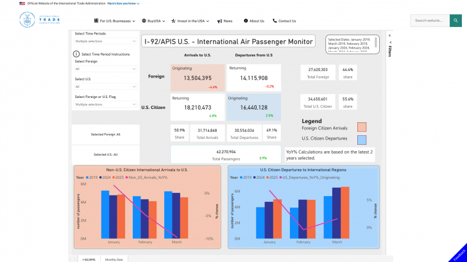This screenshot has width=467, height=262.
Task: Click the International Trade Administration seal logo
Action: (25, 20)
